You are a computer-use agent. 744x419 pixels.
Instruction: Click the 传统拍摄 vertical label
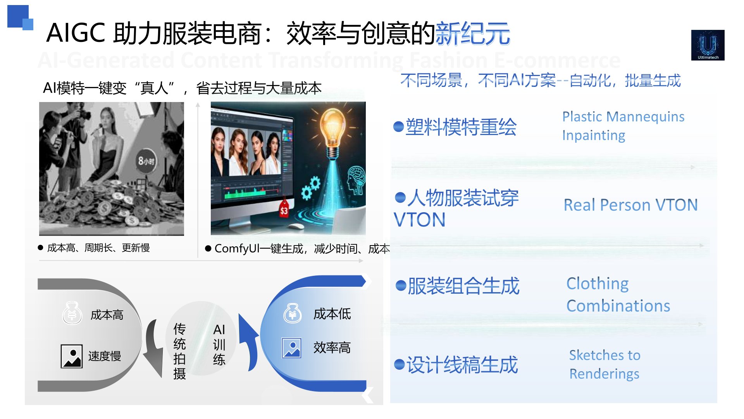179,351
